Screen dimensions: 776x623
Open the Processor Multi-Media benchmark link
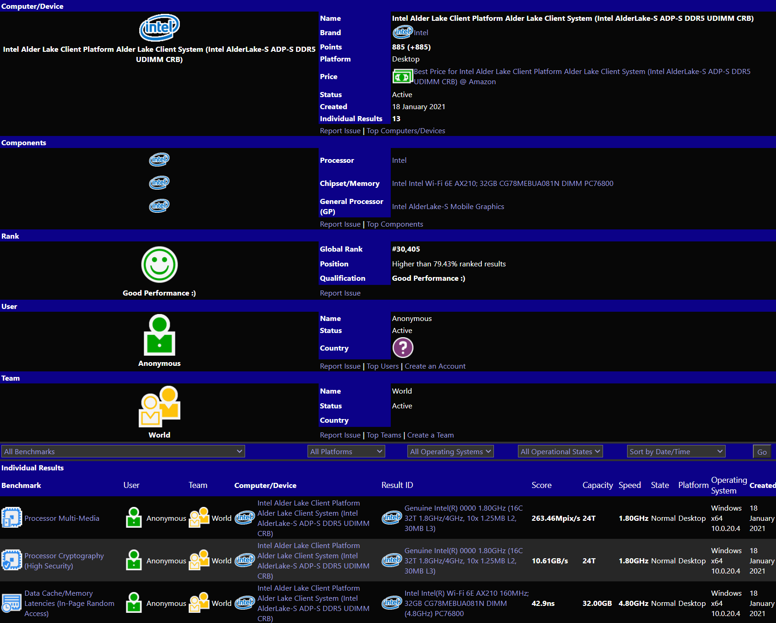point(62,518)
